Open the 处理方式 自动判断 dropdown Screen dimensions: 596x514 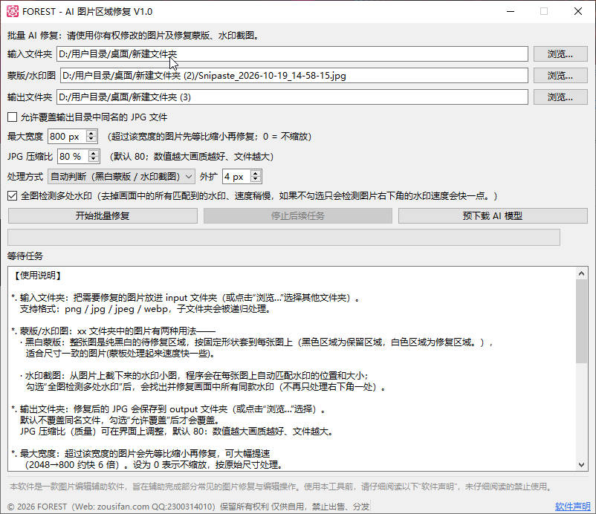pyautogui.click(x=121, y=177)
